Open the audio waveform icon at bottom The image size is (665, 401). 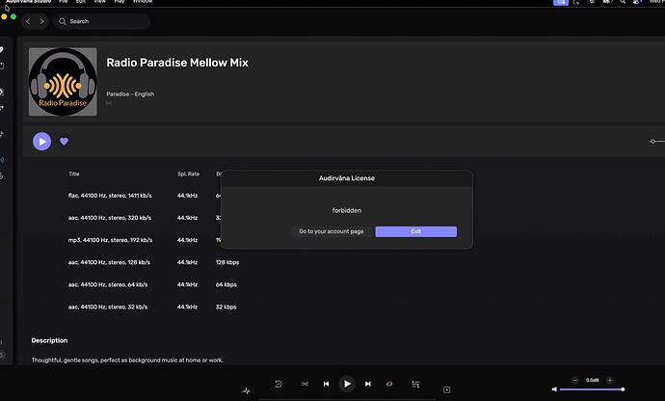[x=247, y=390]
